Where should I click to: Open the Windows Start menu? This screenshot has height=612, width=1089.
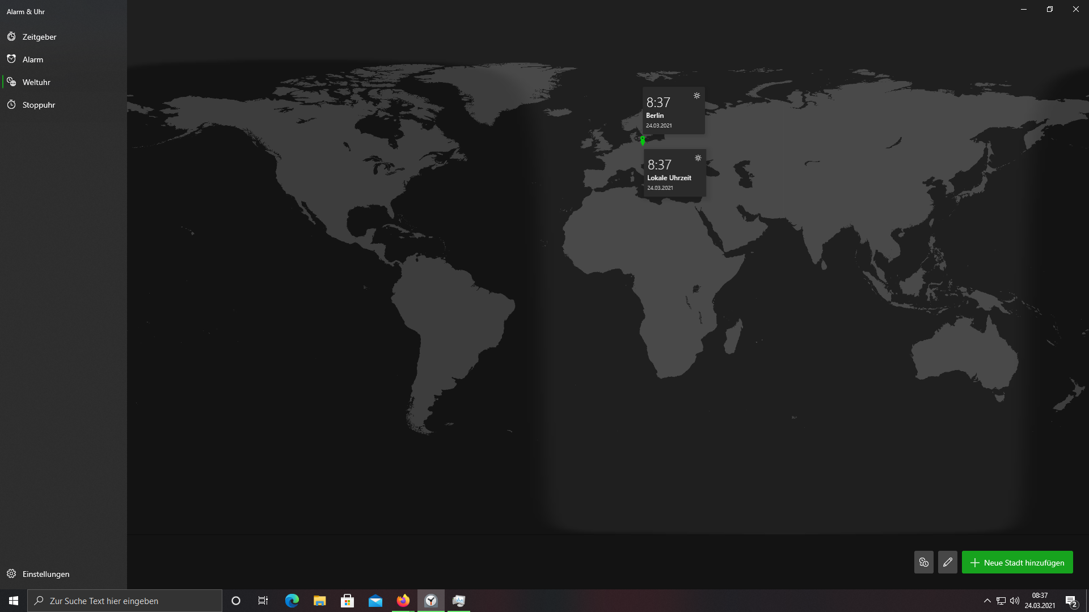pos(14,601)
